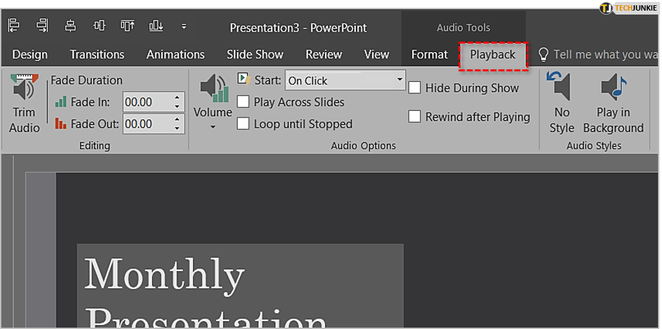Switch to the Design tab
The image size is (662, 329).
[x=30, y=54]
